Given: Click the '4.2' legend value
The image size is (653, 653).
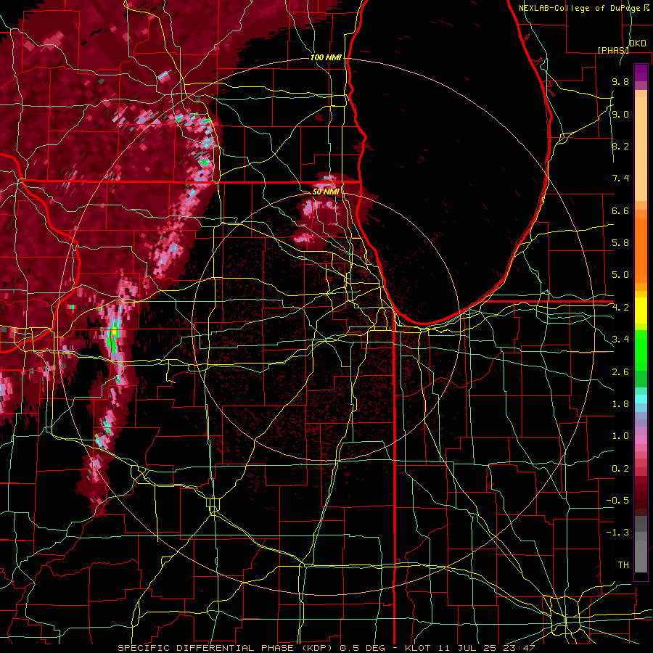Looking at the screenshot, I should click(620, 308).
